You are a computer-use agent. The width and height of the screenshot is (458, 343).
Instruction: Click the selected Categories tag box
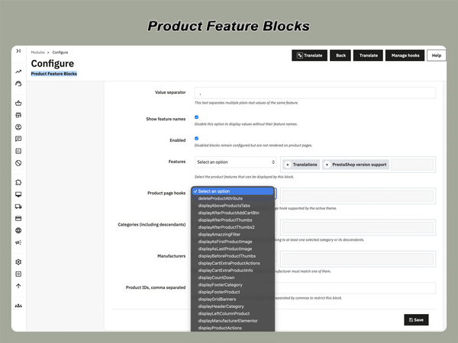click(358, 227)
